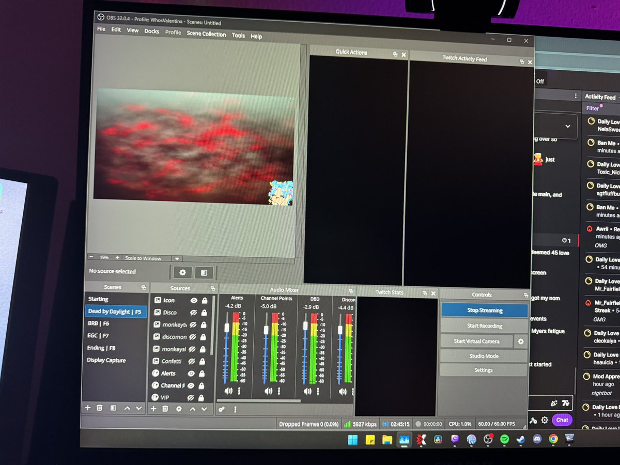Expand chevron dropdown in Twitch window
Screen dimensions: 620x465
[x=568, y=126]
